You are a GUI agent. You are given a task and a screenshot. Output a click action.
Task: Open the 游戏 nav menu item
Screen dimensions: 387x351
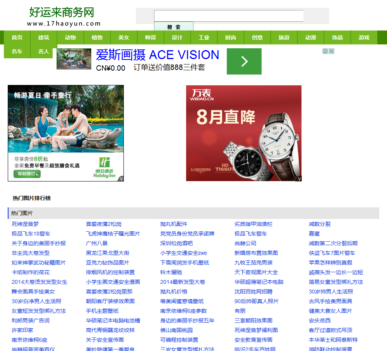click(x=364, y=37)
